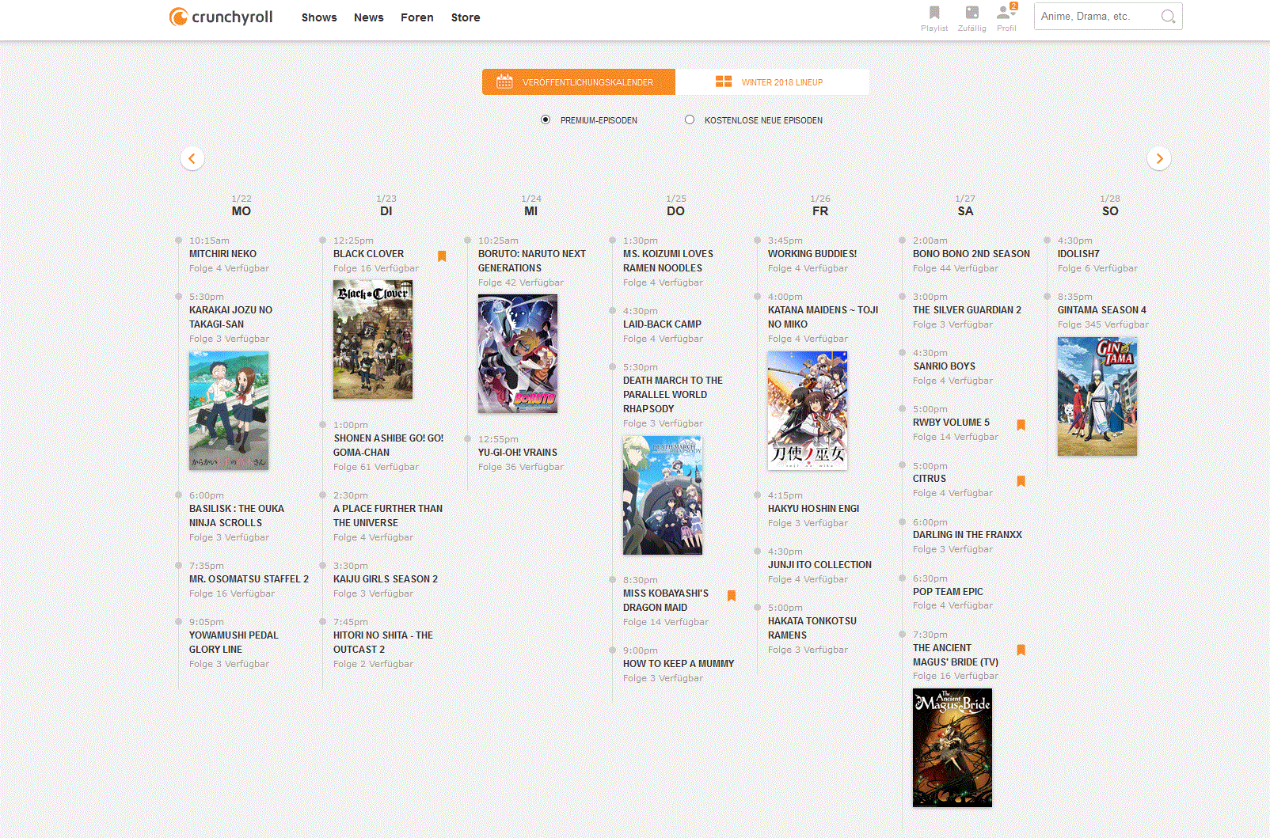Viewport: 1270px width, 838px height.
Task: Click Goma-chan 'Folge 61 Verfügbar' text
Action: tap(376, 468)
